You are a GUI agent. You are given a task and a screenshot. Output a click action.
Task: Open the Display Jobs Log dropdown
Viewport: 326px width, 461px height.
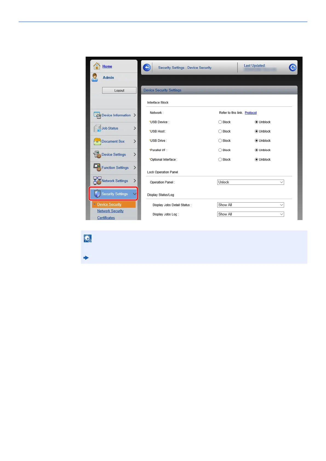pyautogui.click(x=250, y=214)
